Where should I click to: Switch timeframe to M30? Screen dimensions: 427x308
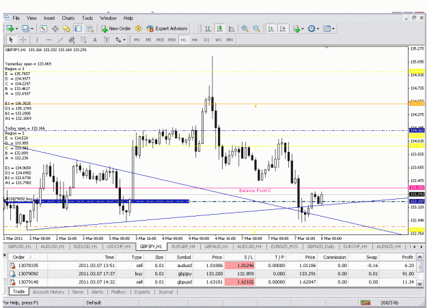(x=171, y=40)
